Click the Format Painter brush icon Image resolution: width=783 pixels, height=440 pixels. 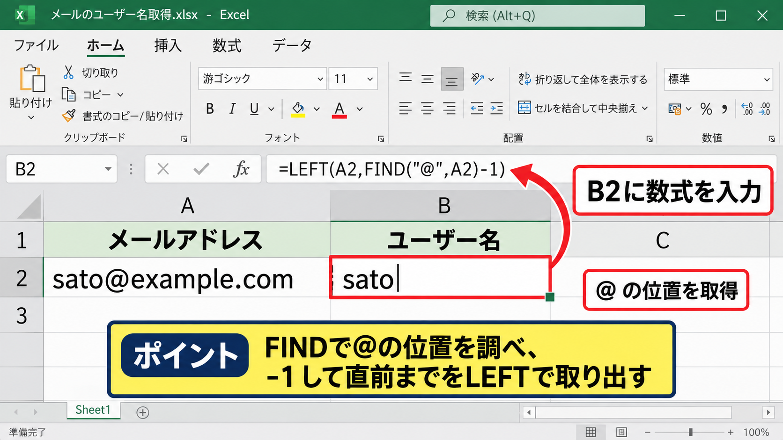pyautogui.click(x=69, y=115)
